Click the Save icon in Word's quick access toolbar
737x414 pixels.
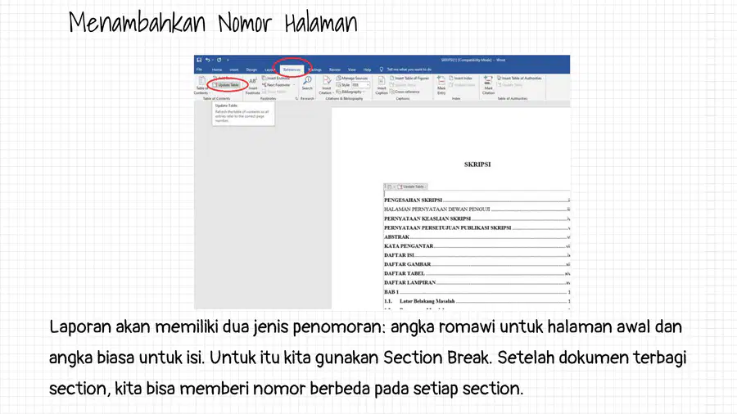pos(199,60)
